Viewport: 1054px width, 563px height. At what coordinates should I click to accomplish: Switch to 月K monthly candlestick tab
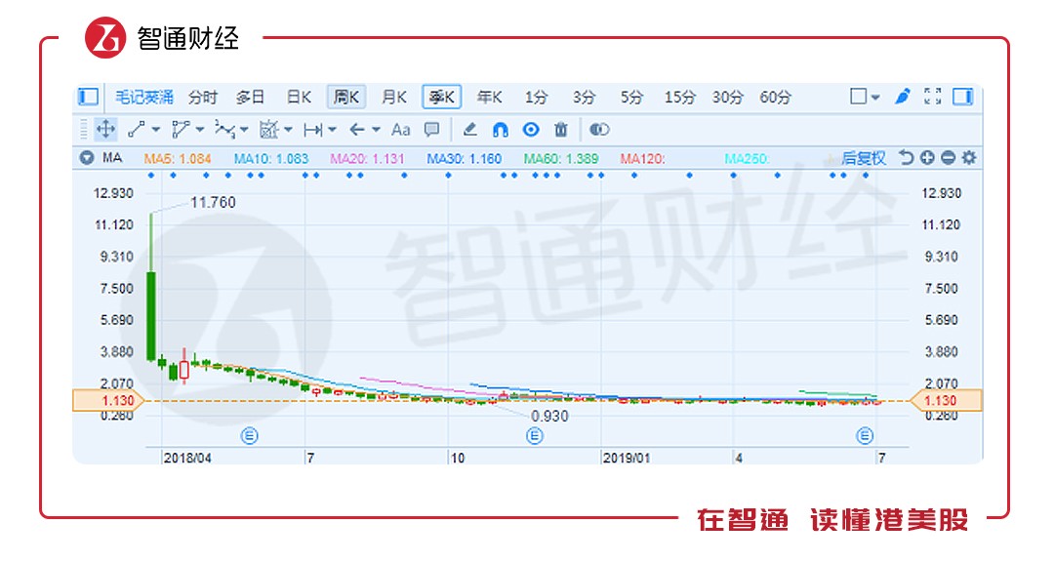(x=394, y=98)
